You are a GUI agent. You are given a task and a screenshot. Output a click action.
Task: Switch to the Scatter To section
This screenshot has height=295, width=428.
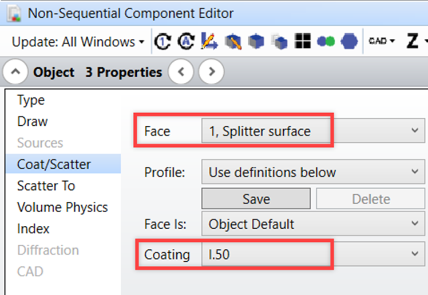(46, 186)
